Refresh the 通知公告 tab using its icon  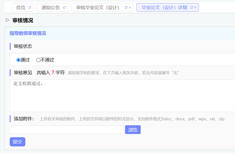coord(65,7)
